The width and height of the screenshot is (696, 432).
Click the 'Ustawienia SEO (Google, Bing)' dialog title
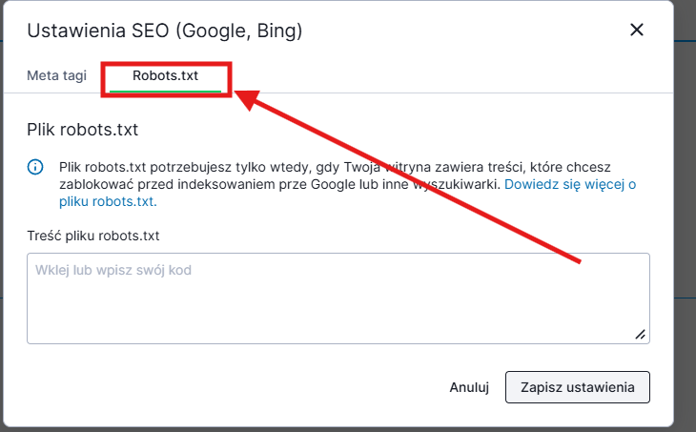pyautogui.click(x=165, y=31)
